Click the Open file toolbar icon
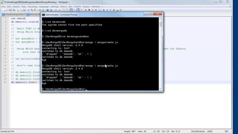 [x=7, y=10]
